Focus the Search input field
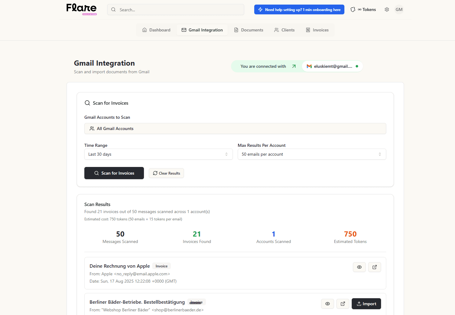This screenshot has width=455, height=315. coord(176,9)
